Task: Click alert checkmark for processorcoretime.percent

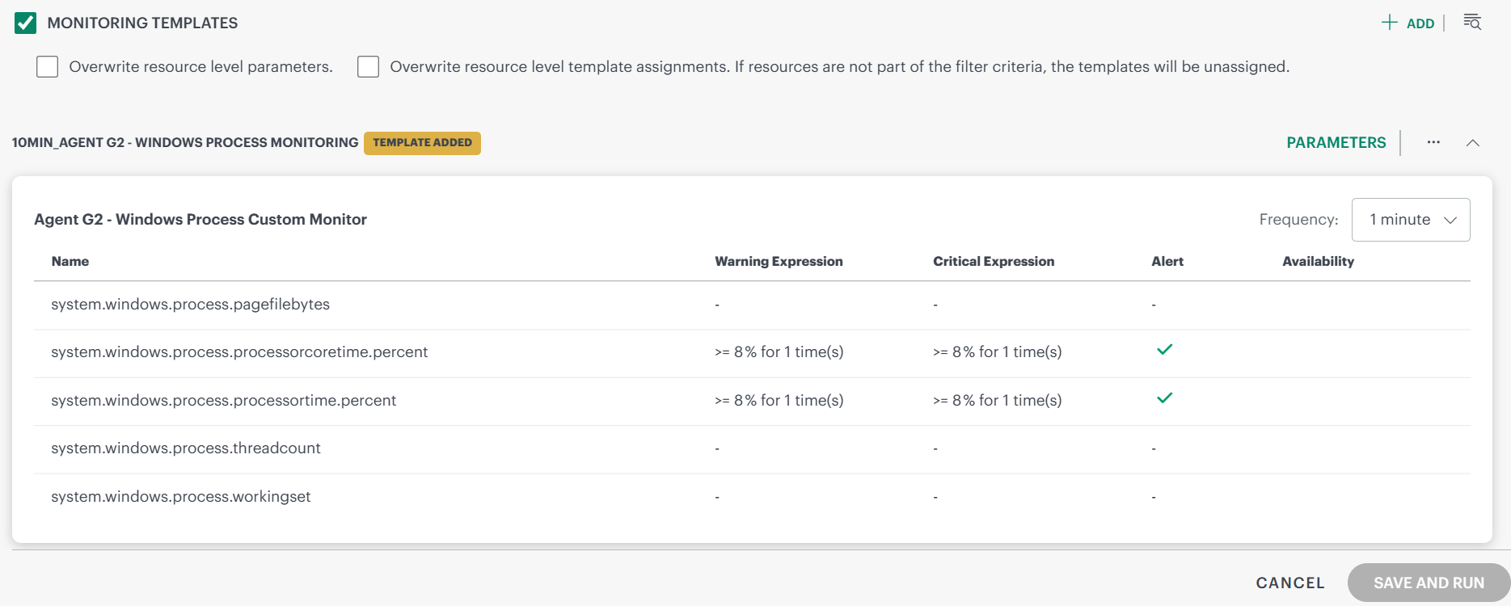Action: [x=1164, y=350]
